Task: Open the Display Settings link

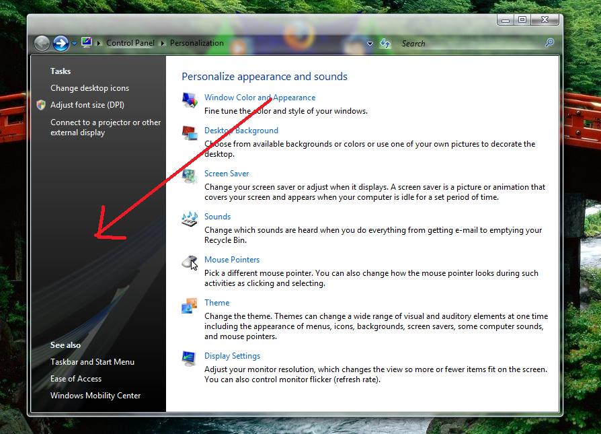Action: 233,356
